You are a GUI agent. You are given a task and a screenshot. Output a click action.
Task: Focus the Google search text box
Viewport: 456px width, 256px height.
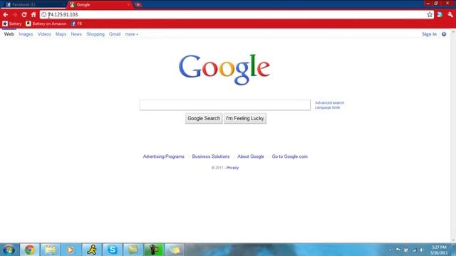coord(225,105)
